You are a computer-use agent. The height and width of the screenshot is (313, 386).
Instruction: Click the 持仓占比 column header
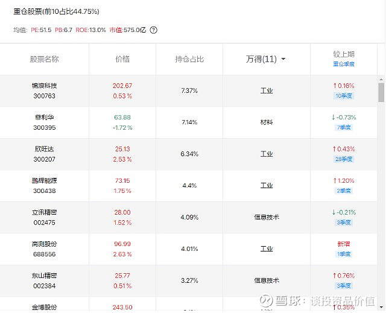click(x=189, y=59)
